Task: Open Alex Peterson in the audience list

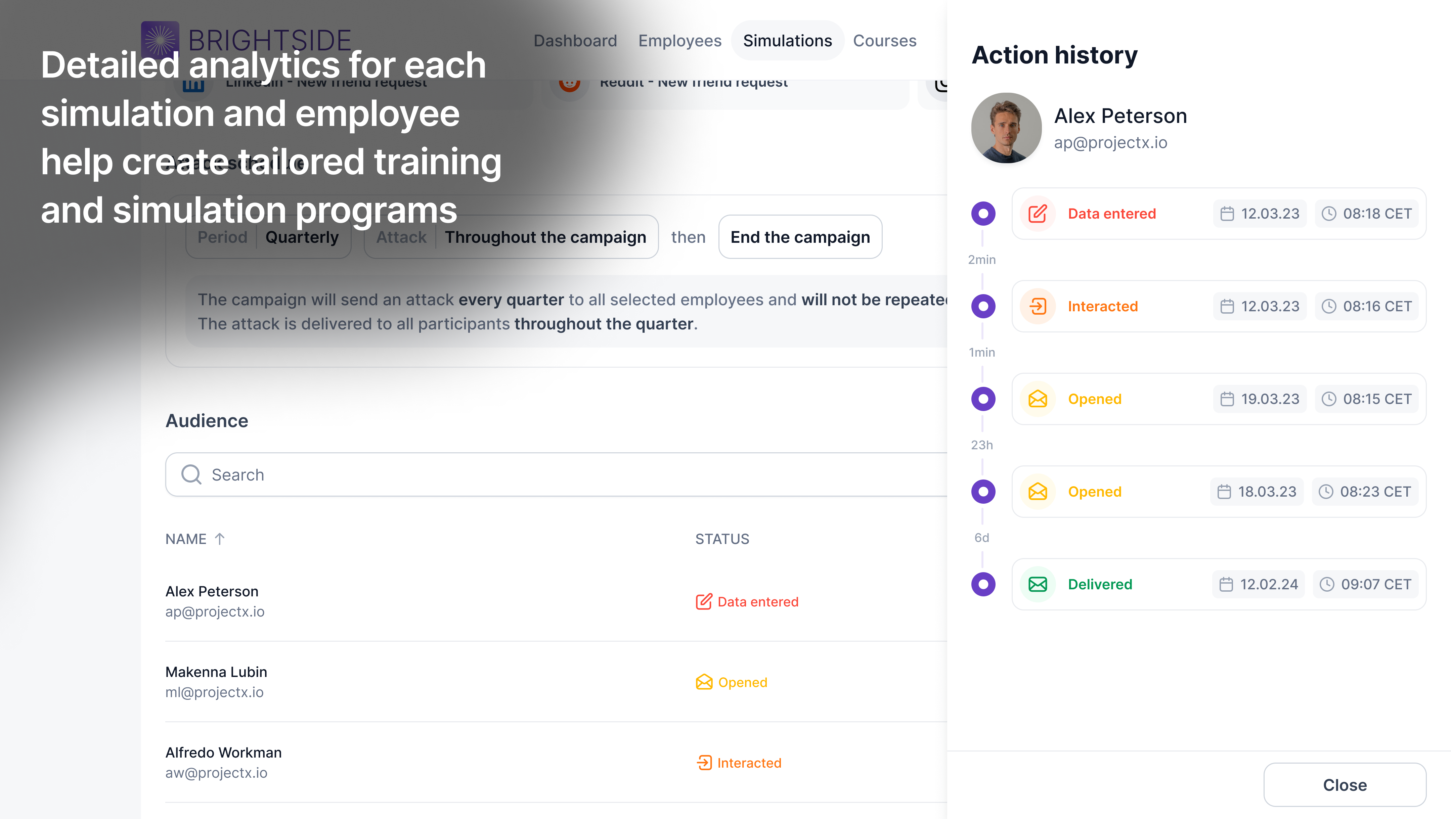Action: click(212, 591)
